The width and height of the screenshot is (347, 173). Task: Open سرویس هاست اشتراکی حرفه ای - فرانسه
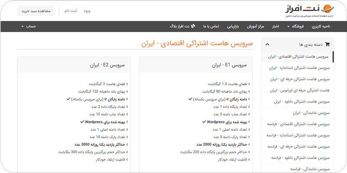tap(298, 147)
